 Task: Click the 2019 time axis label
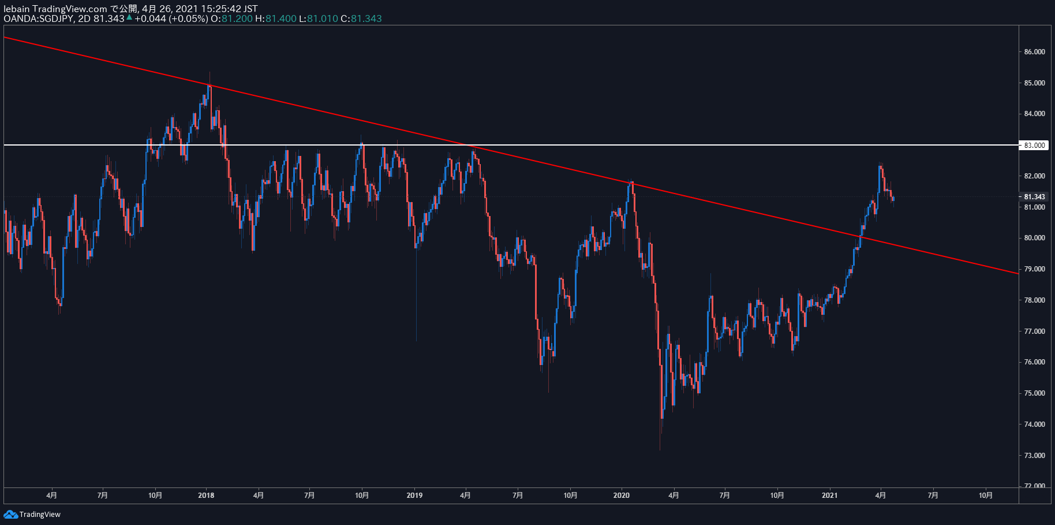(414, 495)
